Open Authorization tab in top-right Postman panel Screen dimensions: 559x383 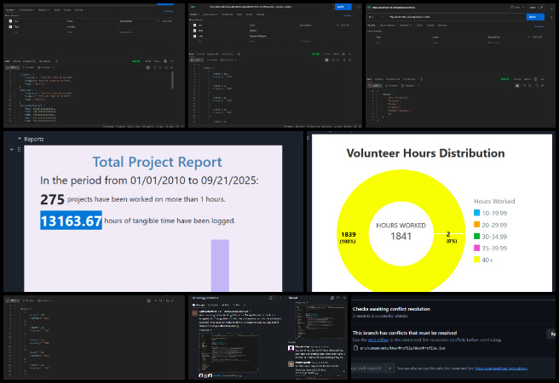tap(386, 26)
